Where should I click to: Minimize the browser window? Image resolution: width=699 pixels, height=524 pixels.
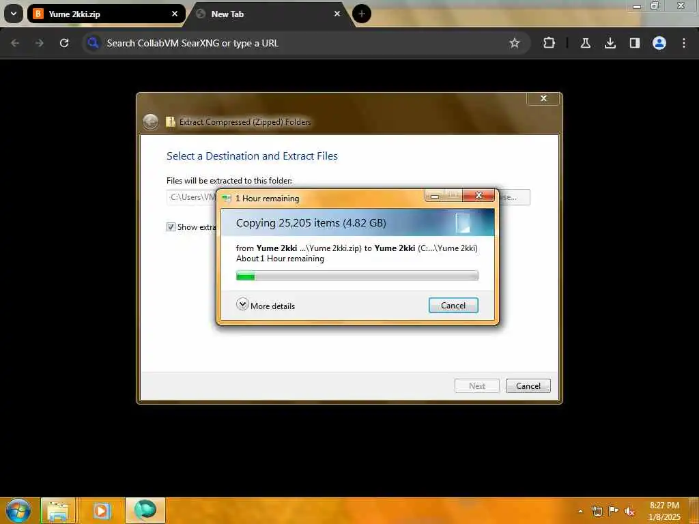[637, 6]
